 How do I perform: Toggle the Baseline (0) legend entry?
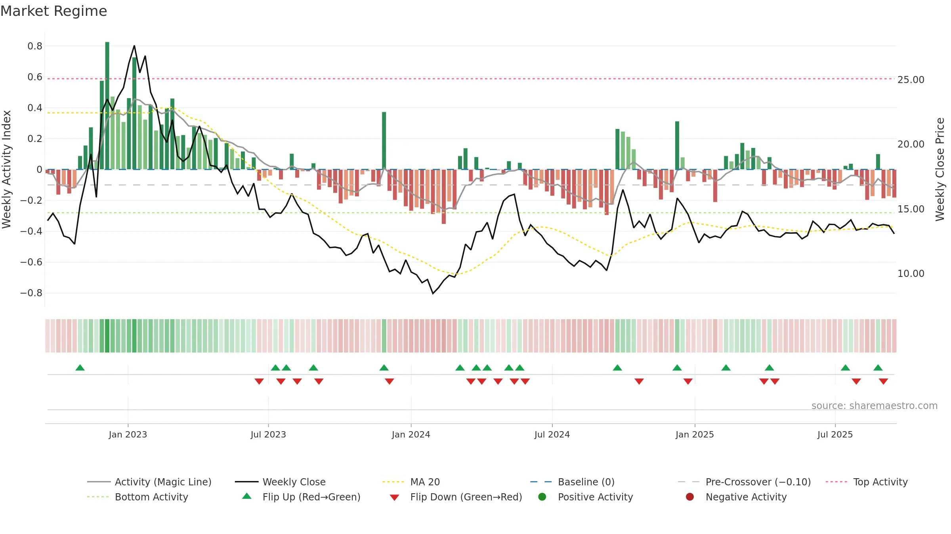(572, 482)
